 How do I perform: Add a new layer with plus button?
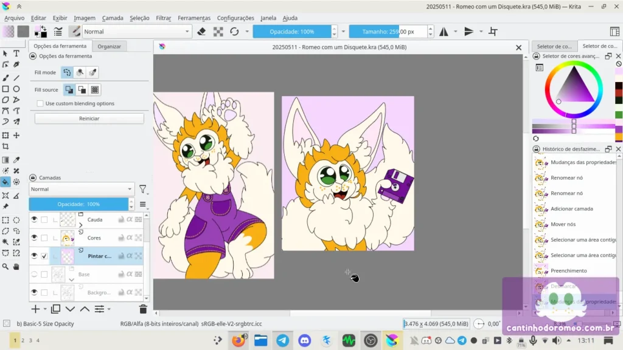(x=35, y=309)
